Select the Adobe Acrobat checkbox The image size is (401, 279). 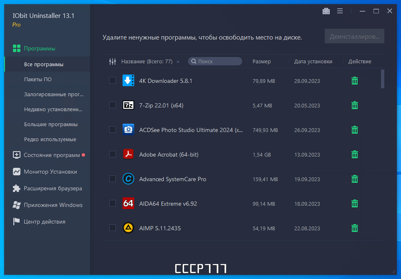coord(113,154)
